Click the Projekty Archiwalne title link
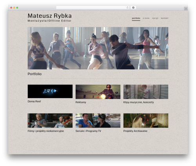 tap(135, 131)
